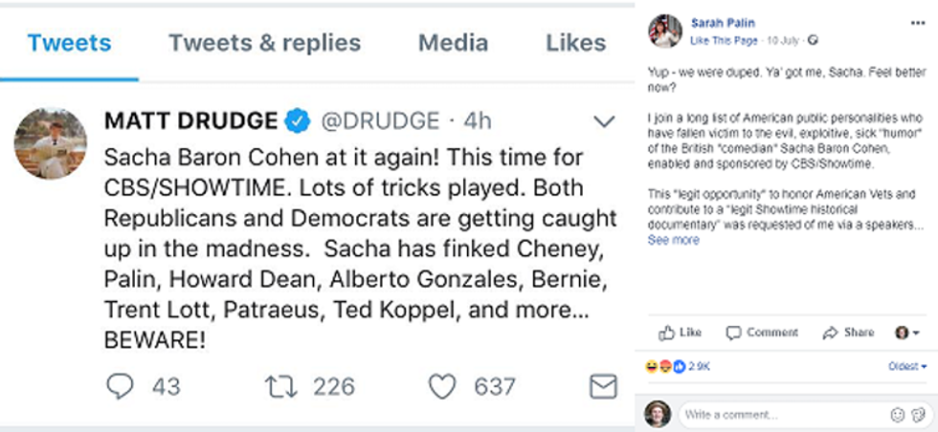This screenshot has width=938, height=432.
Task: Expand the tweet options chevron
Action: click(x=604, y=121)
